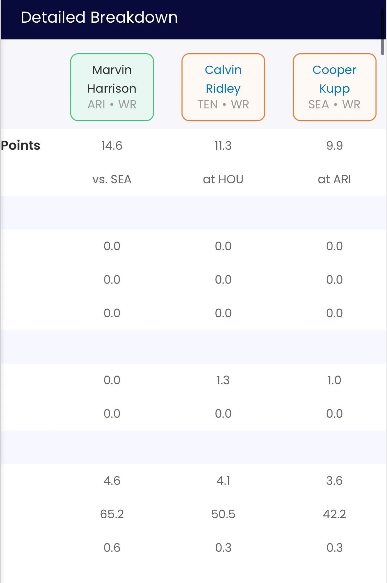This screenshot has width=387, height=583.
Task: Click Calvin Ridley's 11.3 points value
Action: (x=223, y=146)
